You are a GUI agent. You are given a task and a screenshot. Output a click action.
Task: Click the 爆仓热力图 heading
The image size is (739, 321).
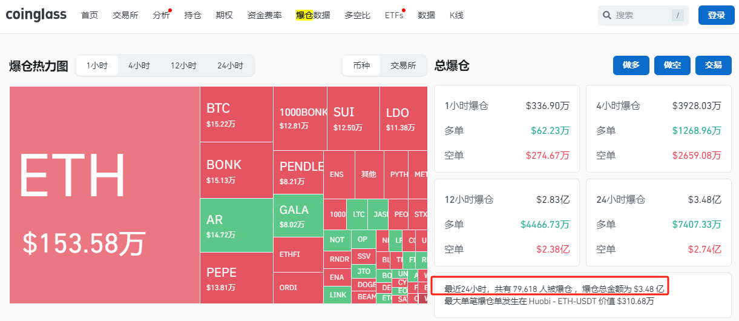click(x=39, y=66)
